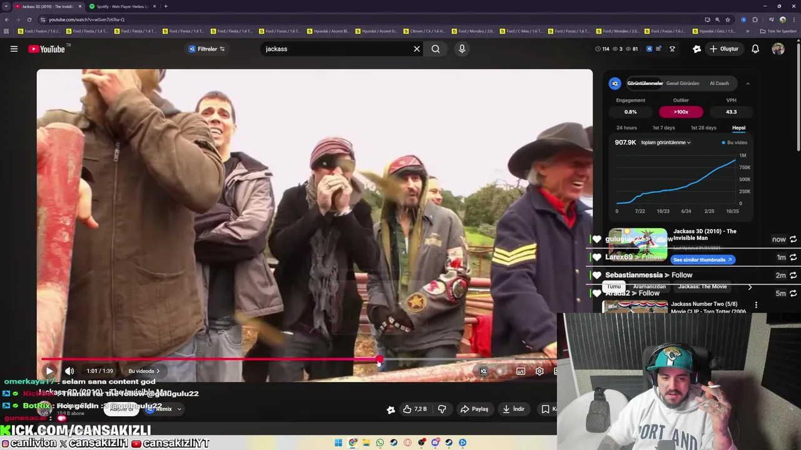Mute the video with the speaker icon
Screen dimensions: 801x450
[x=69, y=371]
